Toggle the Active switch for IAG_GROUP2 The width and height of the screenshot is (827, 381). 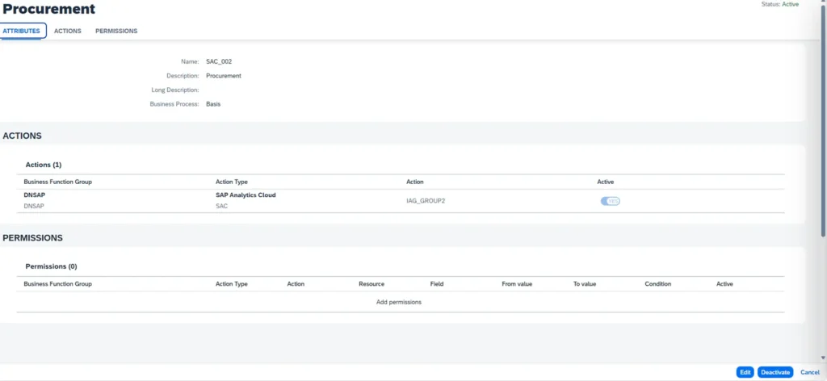[x=610, y=201]
